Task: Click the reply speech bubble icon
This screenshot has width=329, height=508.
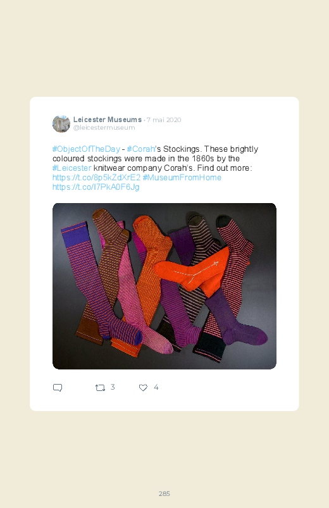Action: pyautogui.click(x=58, y=387)
